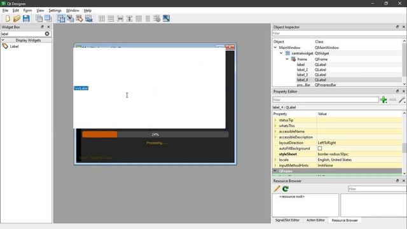
Task: Open the Edit menu
Action: point(15,10)
